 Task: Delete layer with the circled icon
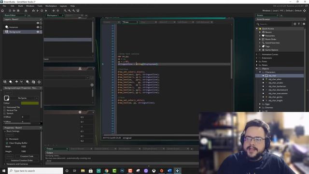tap(39, 82)
